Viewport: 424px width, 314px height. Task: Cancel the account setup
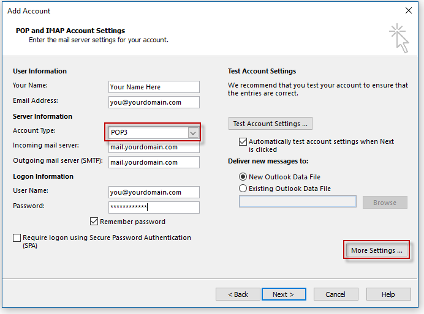335,294
